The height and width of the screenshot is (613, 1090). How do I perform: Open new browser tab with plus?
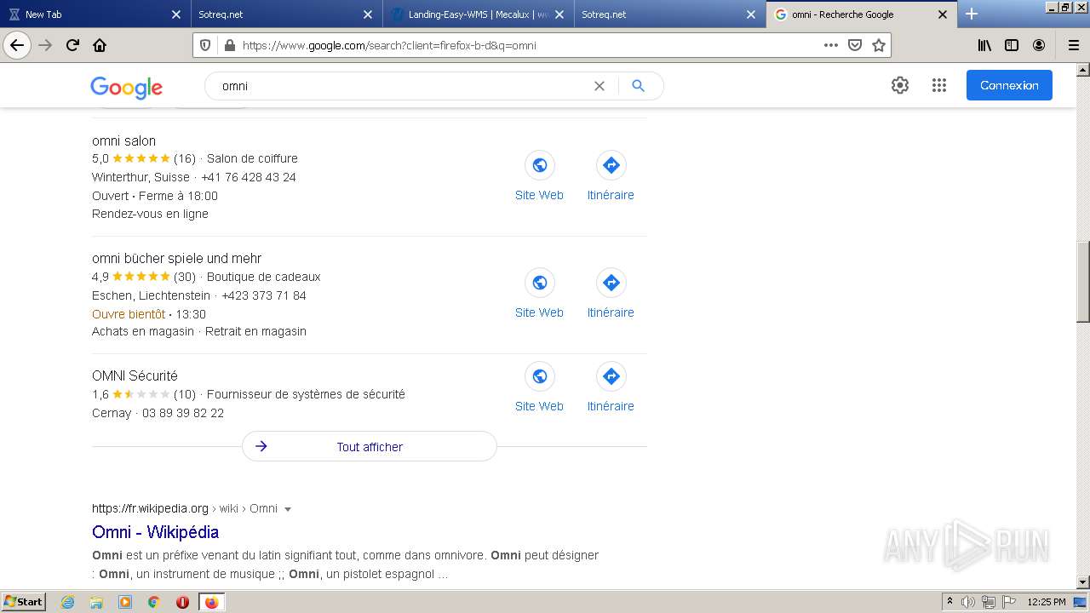point(972,14)
